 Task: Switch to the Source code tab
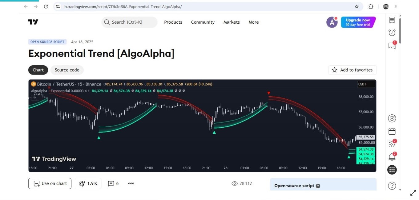(x=67, y=70)
